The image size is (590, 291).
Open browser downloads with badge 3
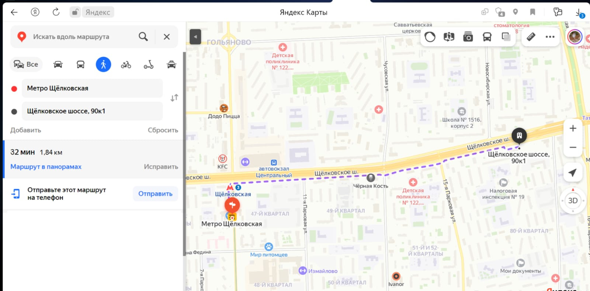[x=579, y=13]
